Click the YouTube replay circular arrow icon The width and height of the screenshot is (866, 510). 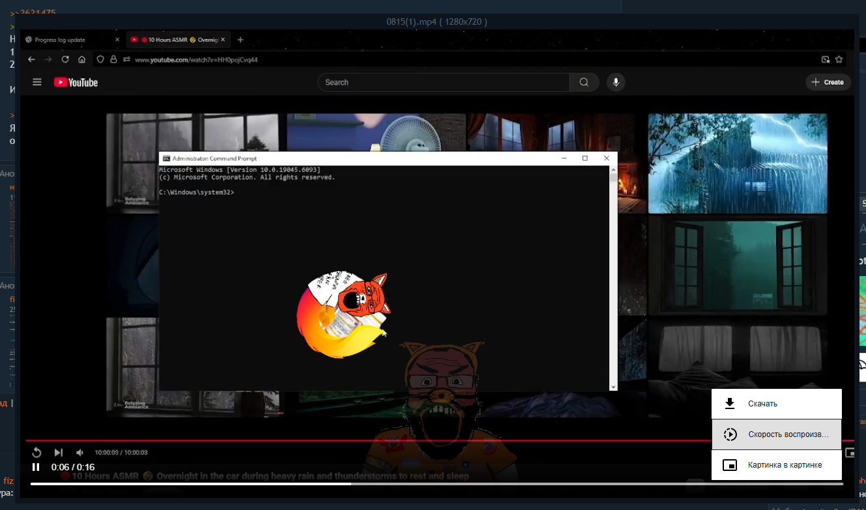tap(36, 453)
